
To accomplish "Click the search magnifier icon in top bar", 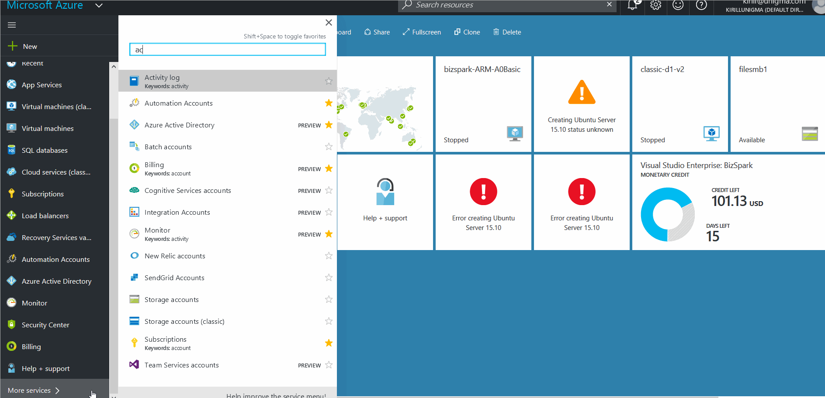I will pos(407,5).
